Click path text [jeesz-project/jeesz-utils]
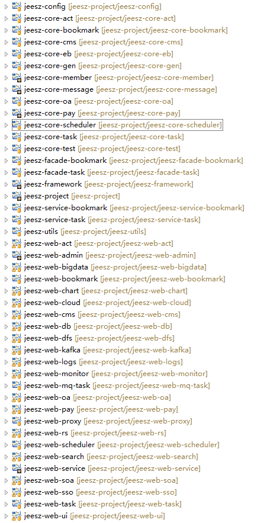Image resolution: width=264 pixels, height=523 pixels. 103,232
